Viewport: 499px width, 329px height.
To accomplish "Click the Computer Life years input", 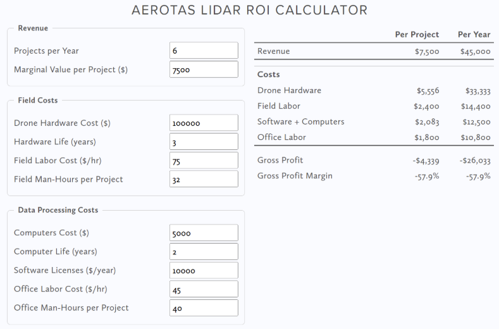I will tap(204, 252).
